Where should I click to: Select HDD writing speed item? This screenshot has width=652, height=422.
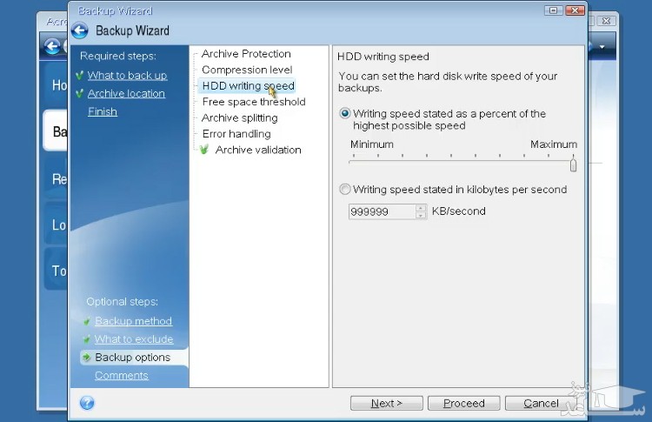(x=248, y=86)
